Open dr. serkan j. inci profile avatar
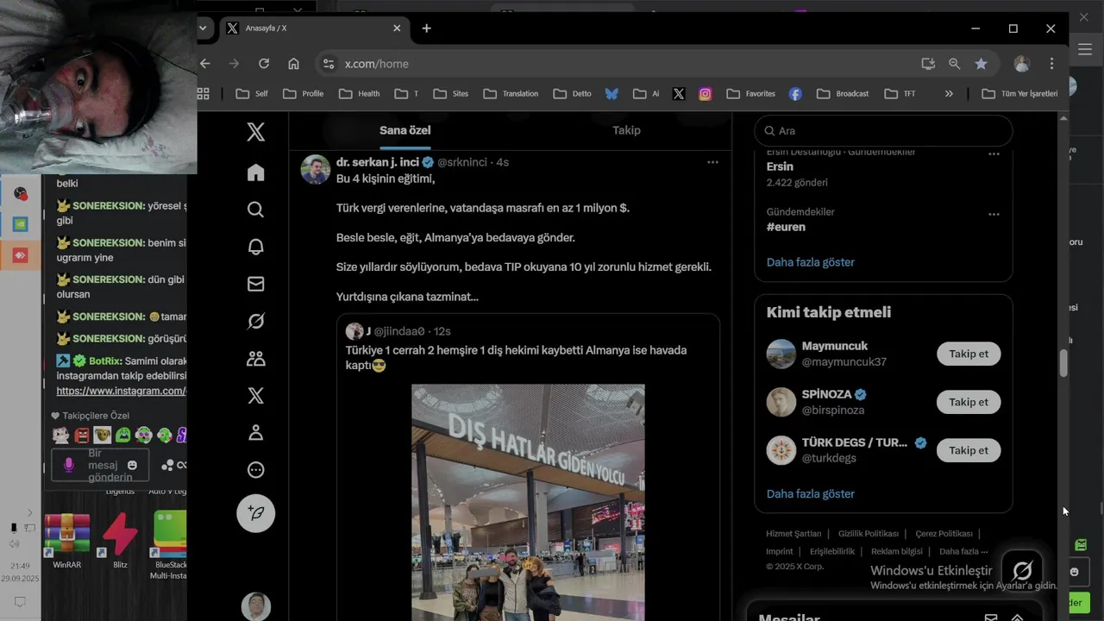The height and width of the screenshot is (621, 1104). (x=316, y=170)
